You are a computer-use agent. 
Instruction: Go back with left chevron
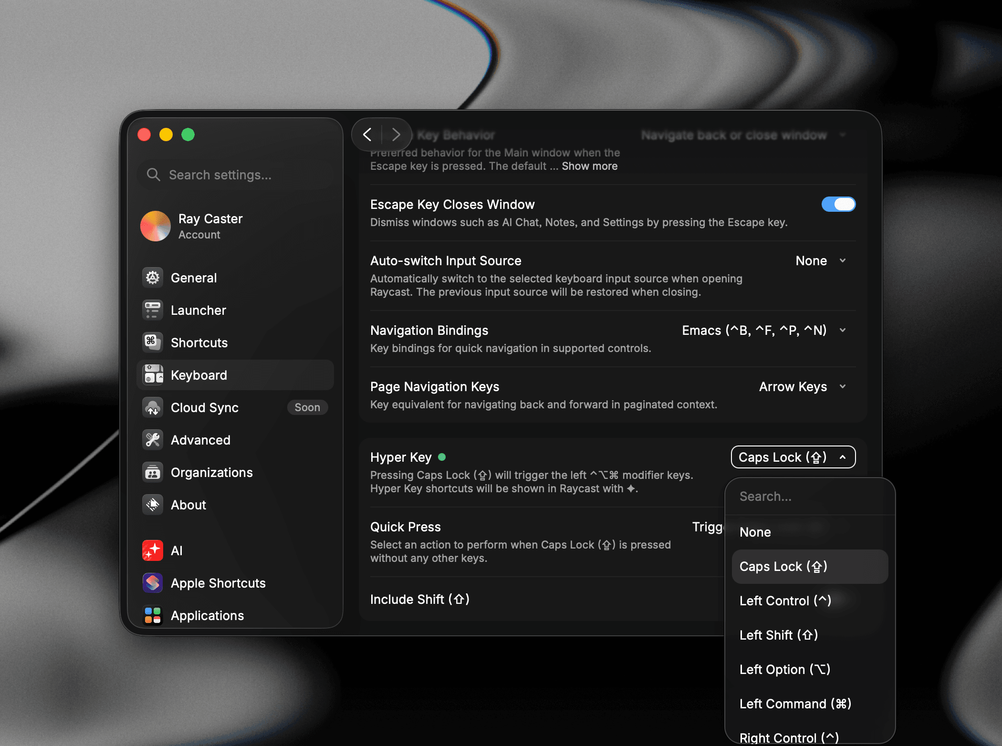pyautogui.click(x=367, y=135)
